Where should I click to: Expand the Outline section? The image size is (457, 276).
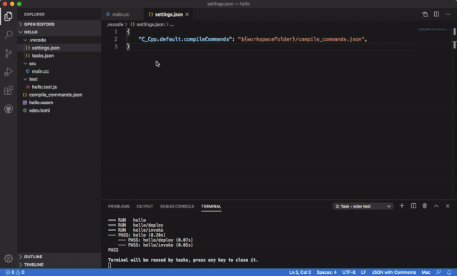coord(59,257)
